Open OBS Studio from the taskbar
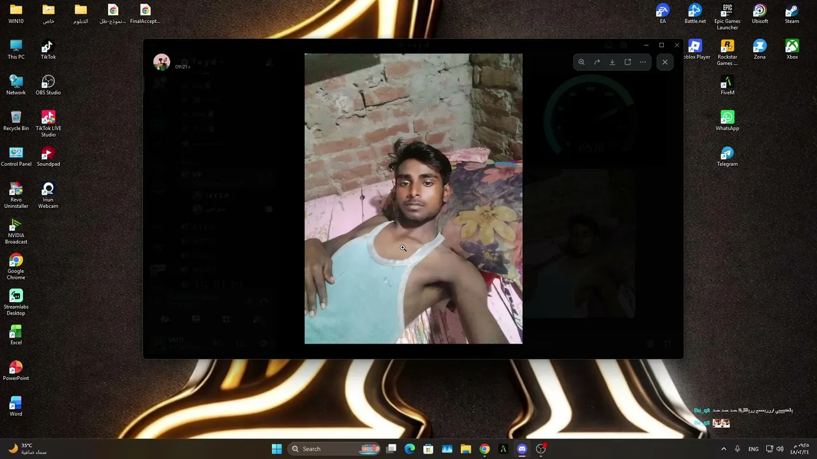The height and width of the screenshot is (459, 817). [x=541, y=449]
